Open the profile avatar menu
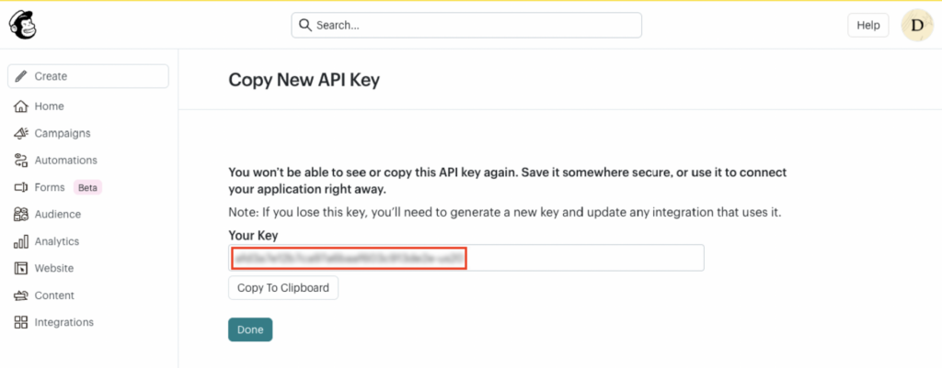Viewport: 942px width, 368px height. (x=916, y=26)
